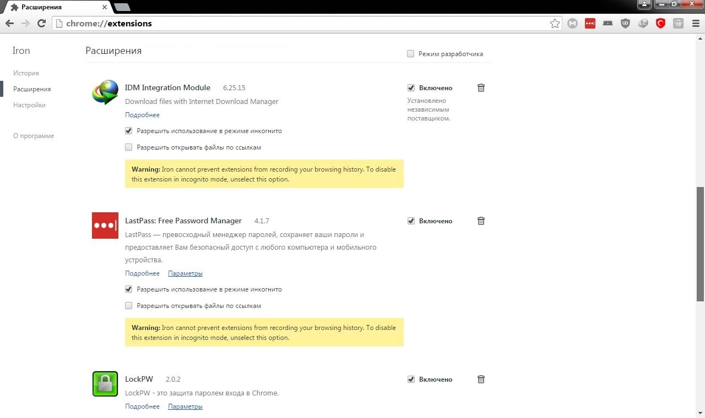Viewport: 705px width, 418px height.
Task: Click the LastPass red logo
Action: pos(105,226)
